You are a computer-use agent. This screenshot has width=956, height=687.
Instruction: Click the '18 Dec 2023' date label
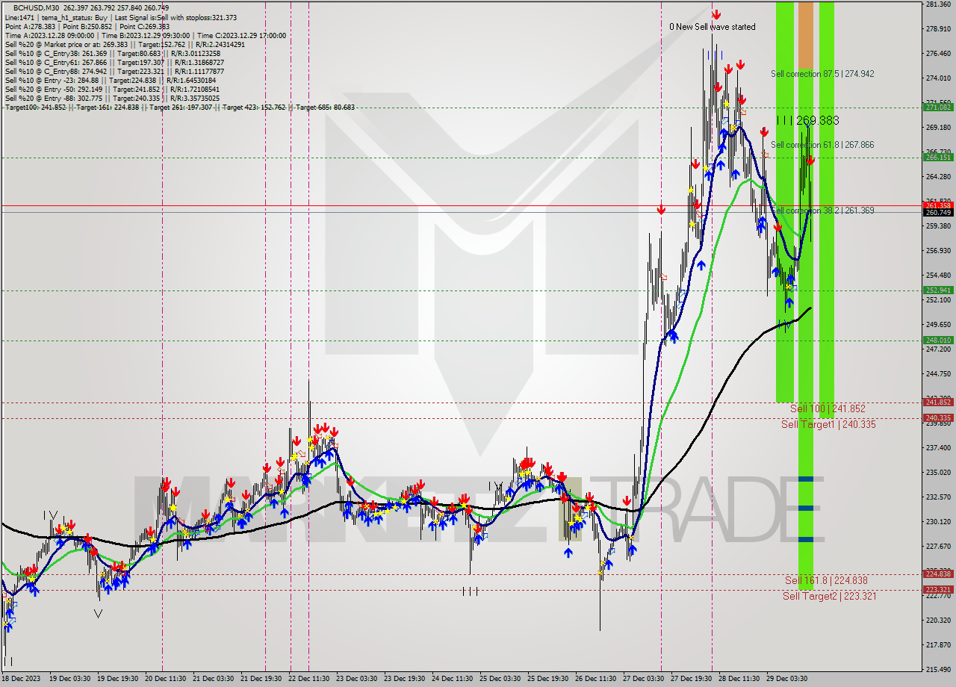pos(22,679)
